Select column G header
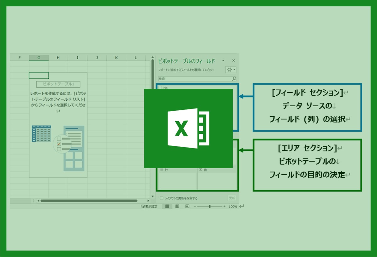The image size is (377, 257). click(39, 58)
